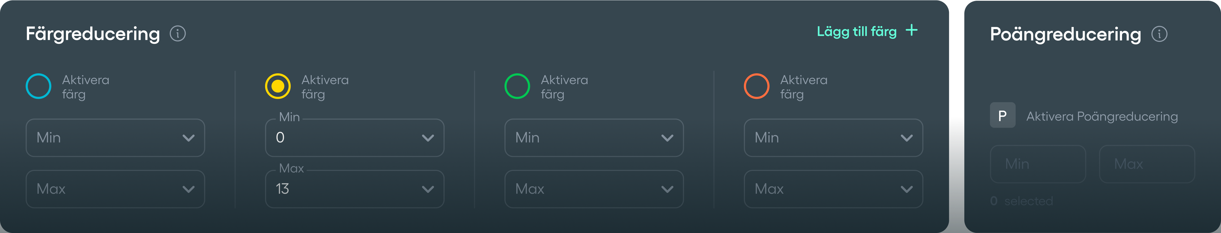The image size is (1221, 233).
Task: Deselect the yellow Aktivera färg radio button
Action: pyautogui.click(x=278, y=86)
